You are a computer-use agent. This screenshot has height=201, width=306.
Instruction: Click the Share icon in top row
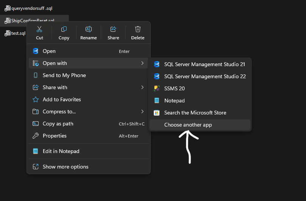tap(113, 29)
